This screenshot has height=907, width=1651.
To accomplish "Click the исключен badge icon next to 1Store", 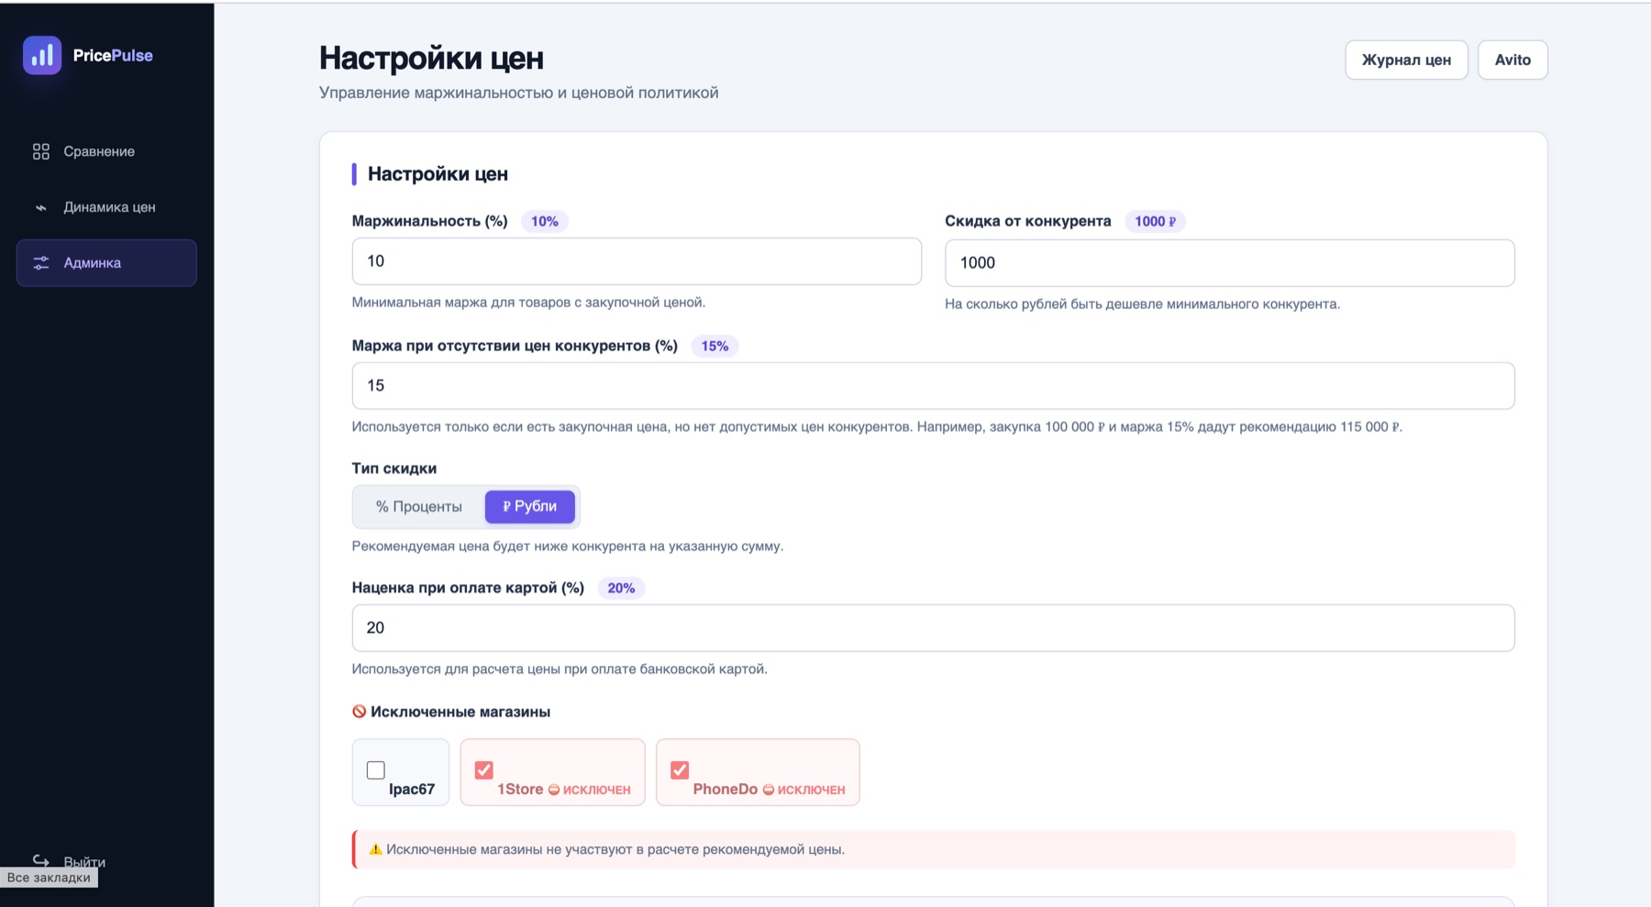I will 554,790.
